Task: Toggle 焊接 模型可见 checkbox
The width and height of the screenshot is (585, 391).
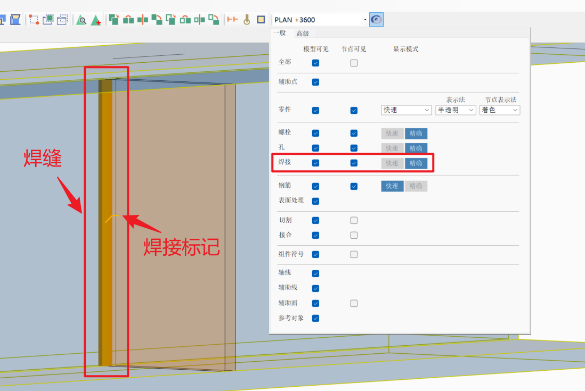Action: coord(315,163)
